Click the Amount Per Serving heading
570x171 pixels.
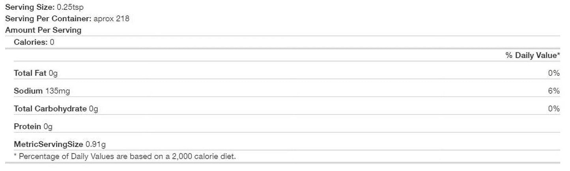(43, 30)
